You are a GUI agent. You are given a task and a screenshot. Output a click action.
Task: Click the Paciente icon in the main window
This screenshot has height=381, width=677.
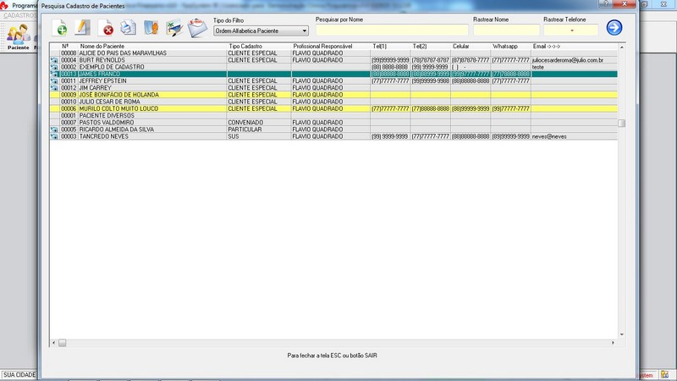[x=18, y=37]
